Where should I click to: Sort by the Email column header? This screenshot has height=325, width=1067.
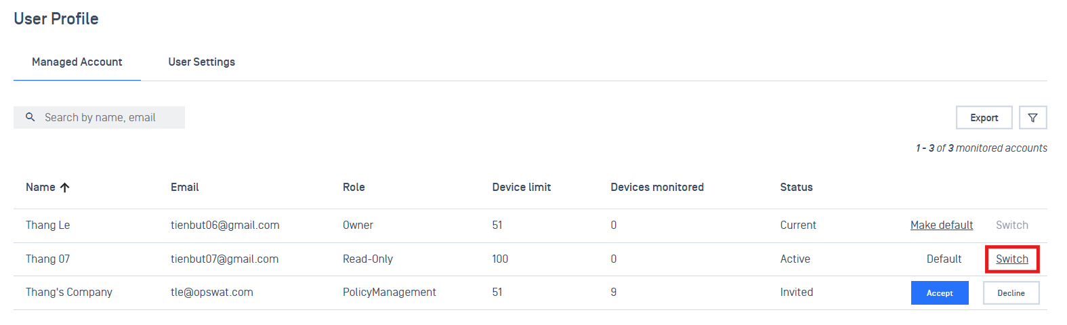click(x=184, y=188)
